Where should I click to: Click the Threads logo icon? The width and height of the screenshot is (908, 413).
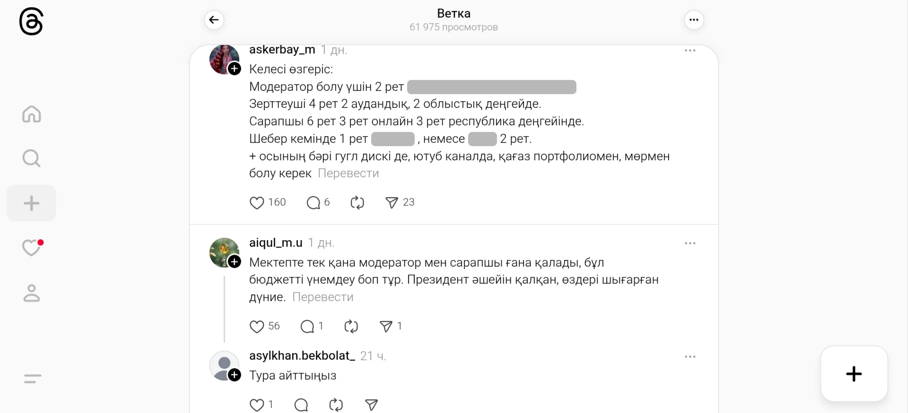(x=31, y=22)
